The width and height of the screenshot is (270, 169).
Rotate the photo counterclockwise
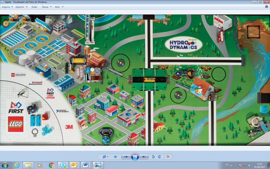(x=153, y=157)
